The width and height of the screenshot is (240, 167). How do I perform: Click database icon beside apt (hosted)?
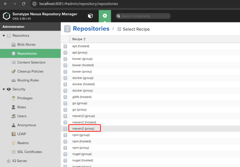(65, 46)
